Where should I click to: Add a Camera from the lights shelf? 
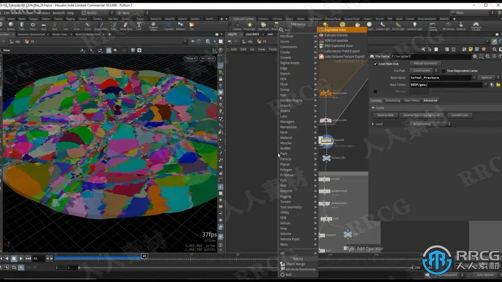237,26
